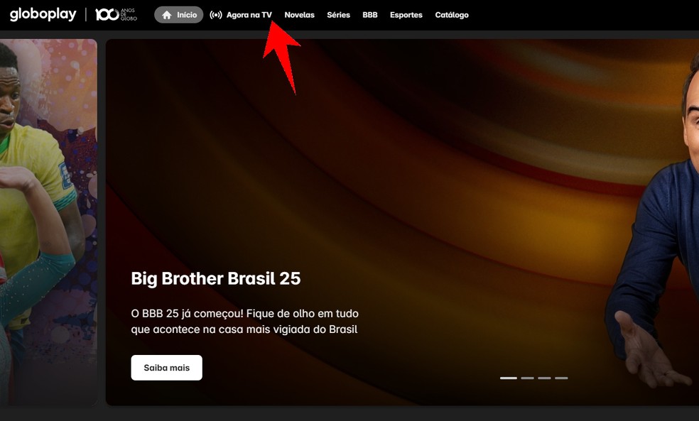Image resolution: width=699 pixels, height=421 pixels.
Task: Go to the Início label
Action: coord(187,15)
